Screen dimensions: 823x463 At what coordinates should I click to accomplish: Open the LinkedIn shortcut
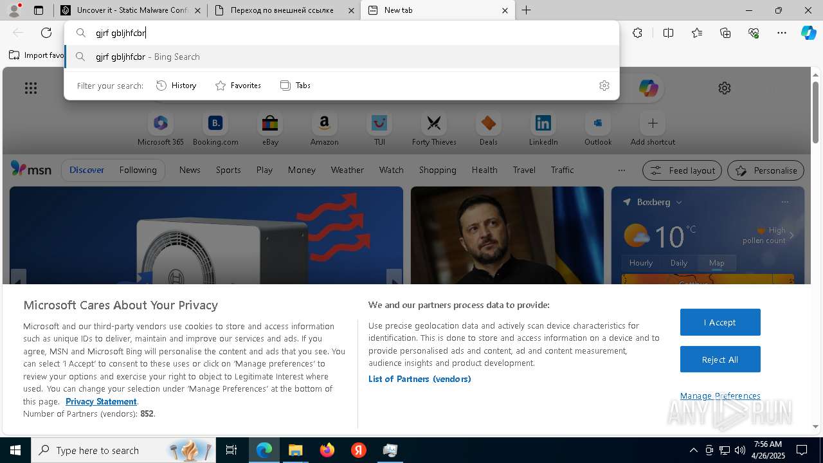coord(543,129)
